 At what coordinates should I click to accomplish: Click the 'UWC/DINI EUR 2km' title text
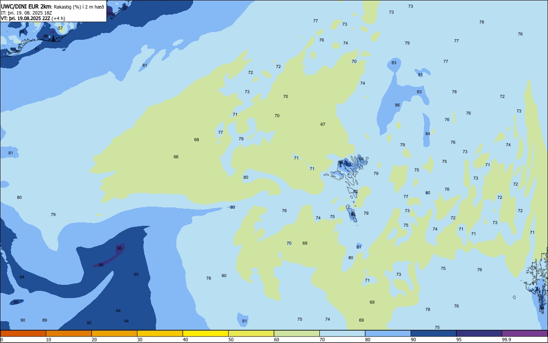[x=26, y=6]
